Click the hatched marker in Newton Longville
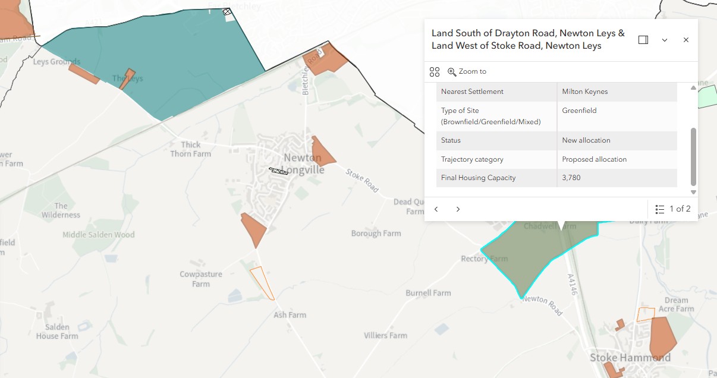This screenshot has height=378, width=717. click(x=278, y=171)
